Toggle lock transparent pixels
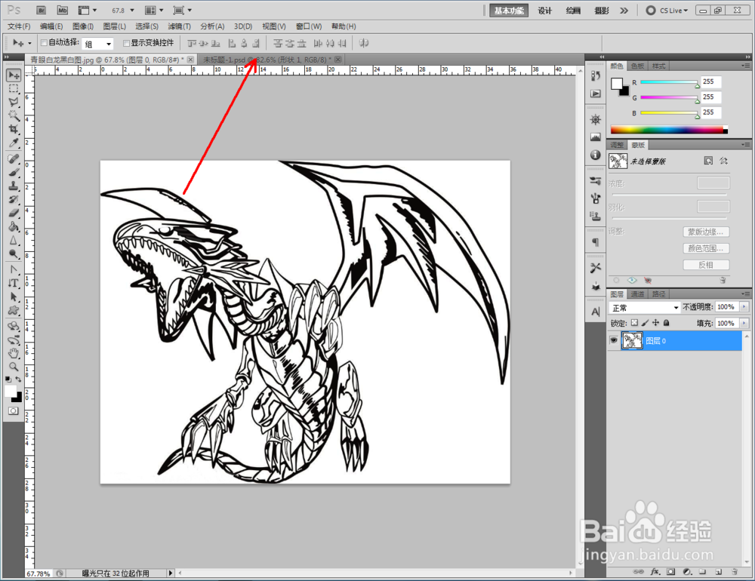This screenshot has width=755, height=581. [x=635, y=322]
